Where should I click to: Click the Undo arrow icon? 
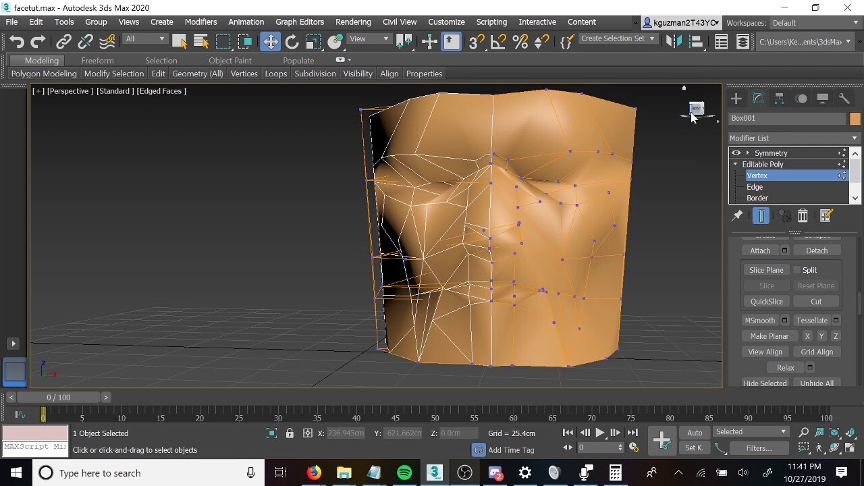pyautogui.click(x=16, y=42)
